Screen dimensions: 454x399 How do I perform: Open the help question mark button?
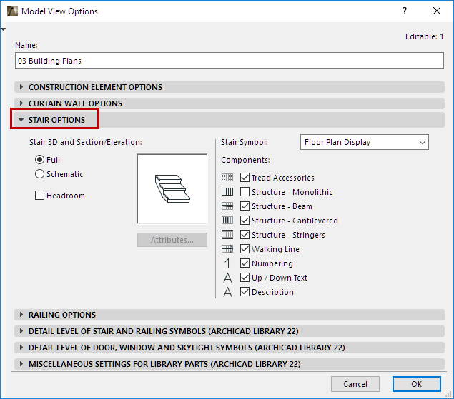pyautogui.click(x=405, y=11)
